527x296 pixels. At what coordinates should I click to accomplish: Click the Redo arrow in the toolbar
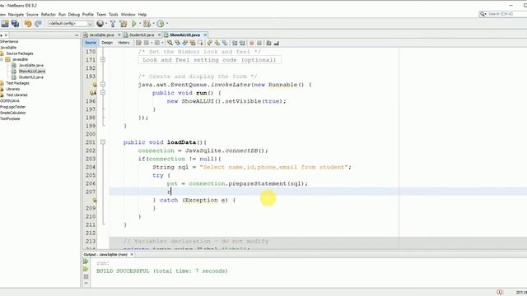38,24
